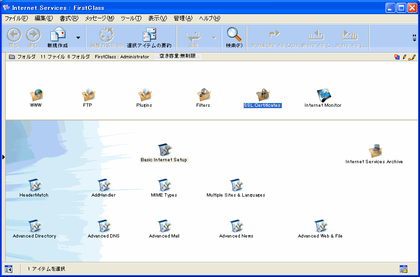Click the 空き容量:無制限 field

(178, 56)
